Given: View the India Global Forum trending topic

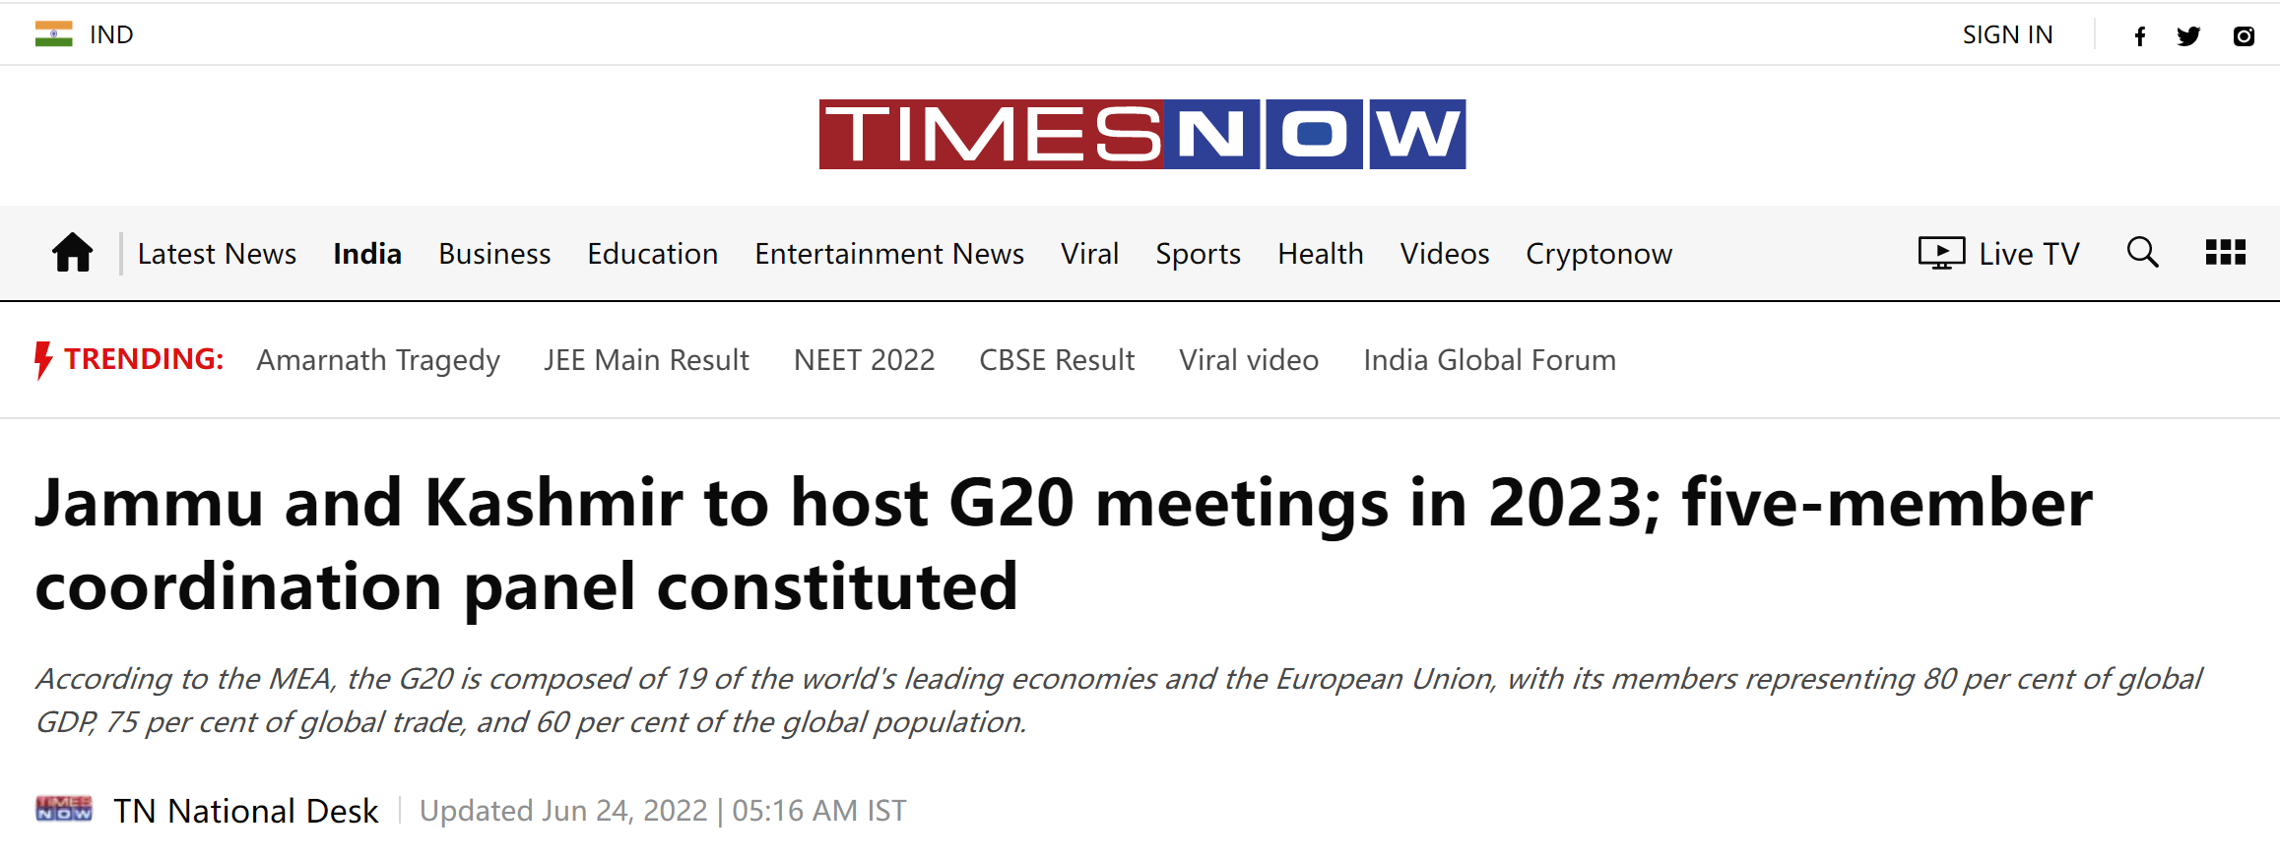Looking at the screenshot, I should 1489,360.
